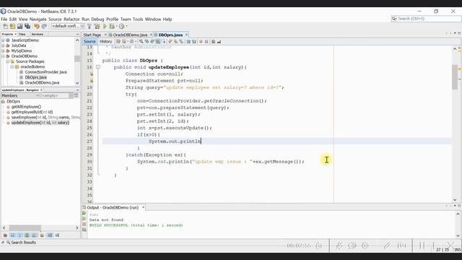Screen dimensions: 462x260
Task: Open the Members dropdown in Navigator
Action: [20, 95]
